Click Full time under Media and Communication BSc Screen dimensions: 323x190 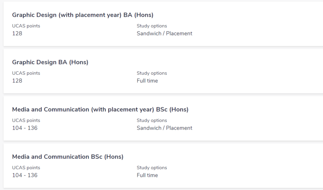pos(147,175)
